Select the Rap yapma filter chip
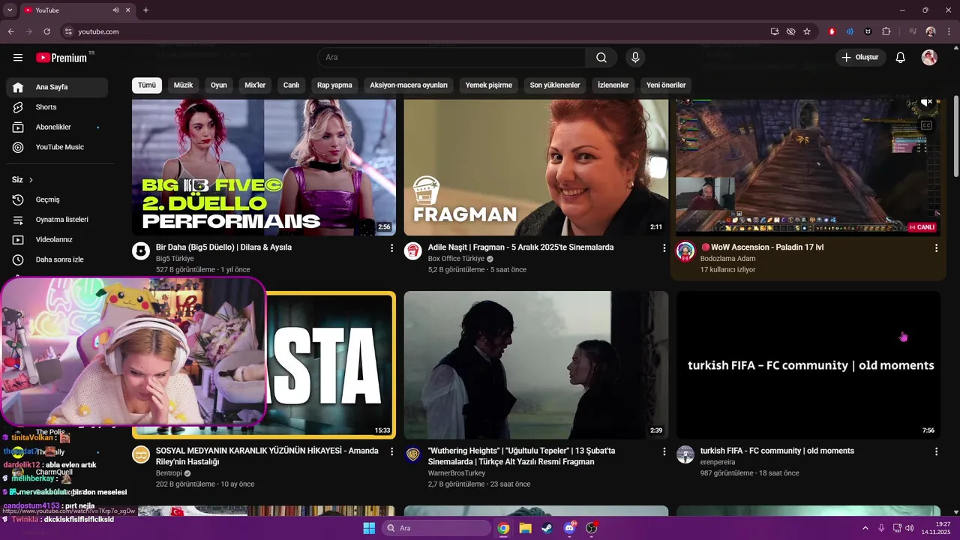The image size is (960, 540). coord(334,85)
